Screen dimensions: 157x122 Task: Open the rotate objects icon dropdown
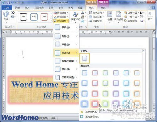(x=142, y=21)
